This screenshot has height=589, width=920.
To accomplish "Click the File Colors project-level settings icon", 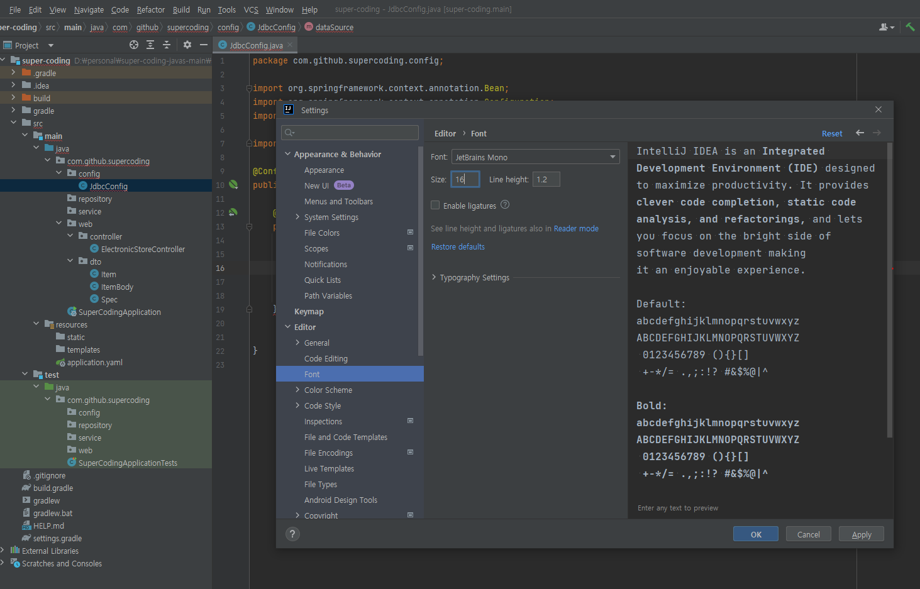I will [410, 233].
